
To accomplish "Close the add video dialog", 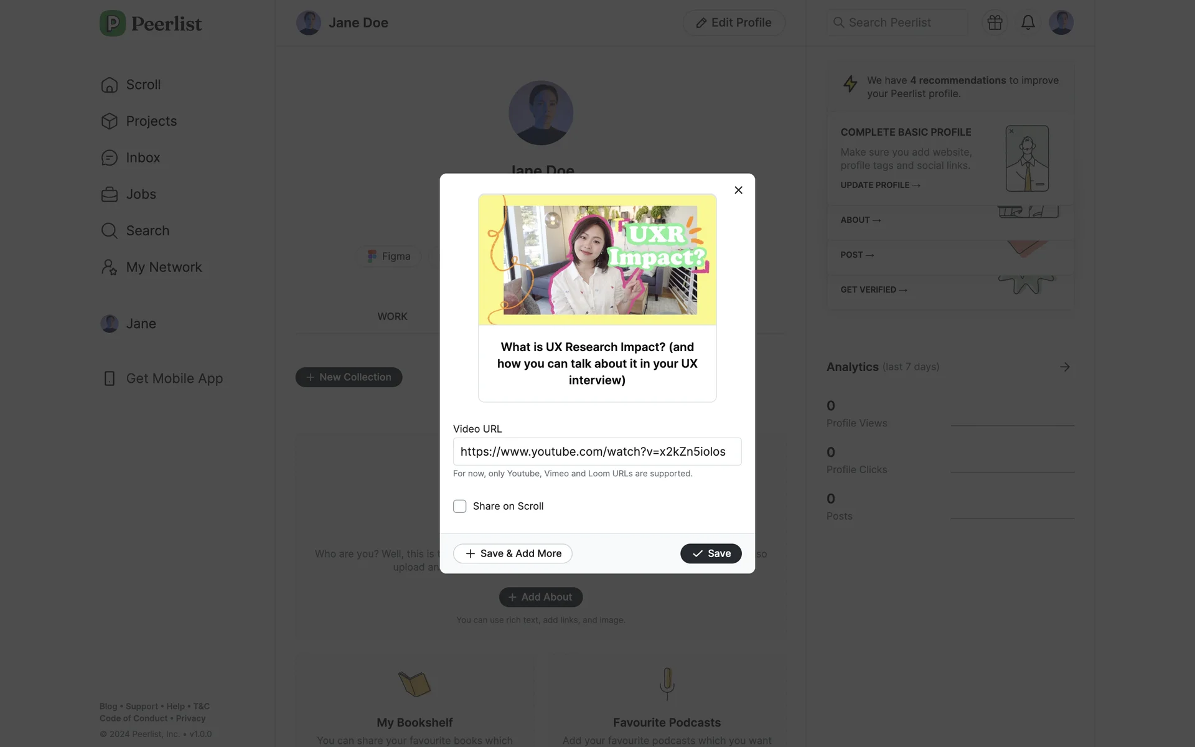I will [x=738, y=190].
